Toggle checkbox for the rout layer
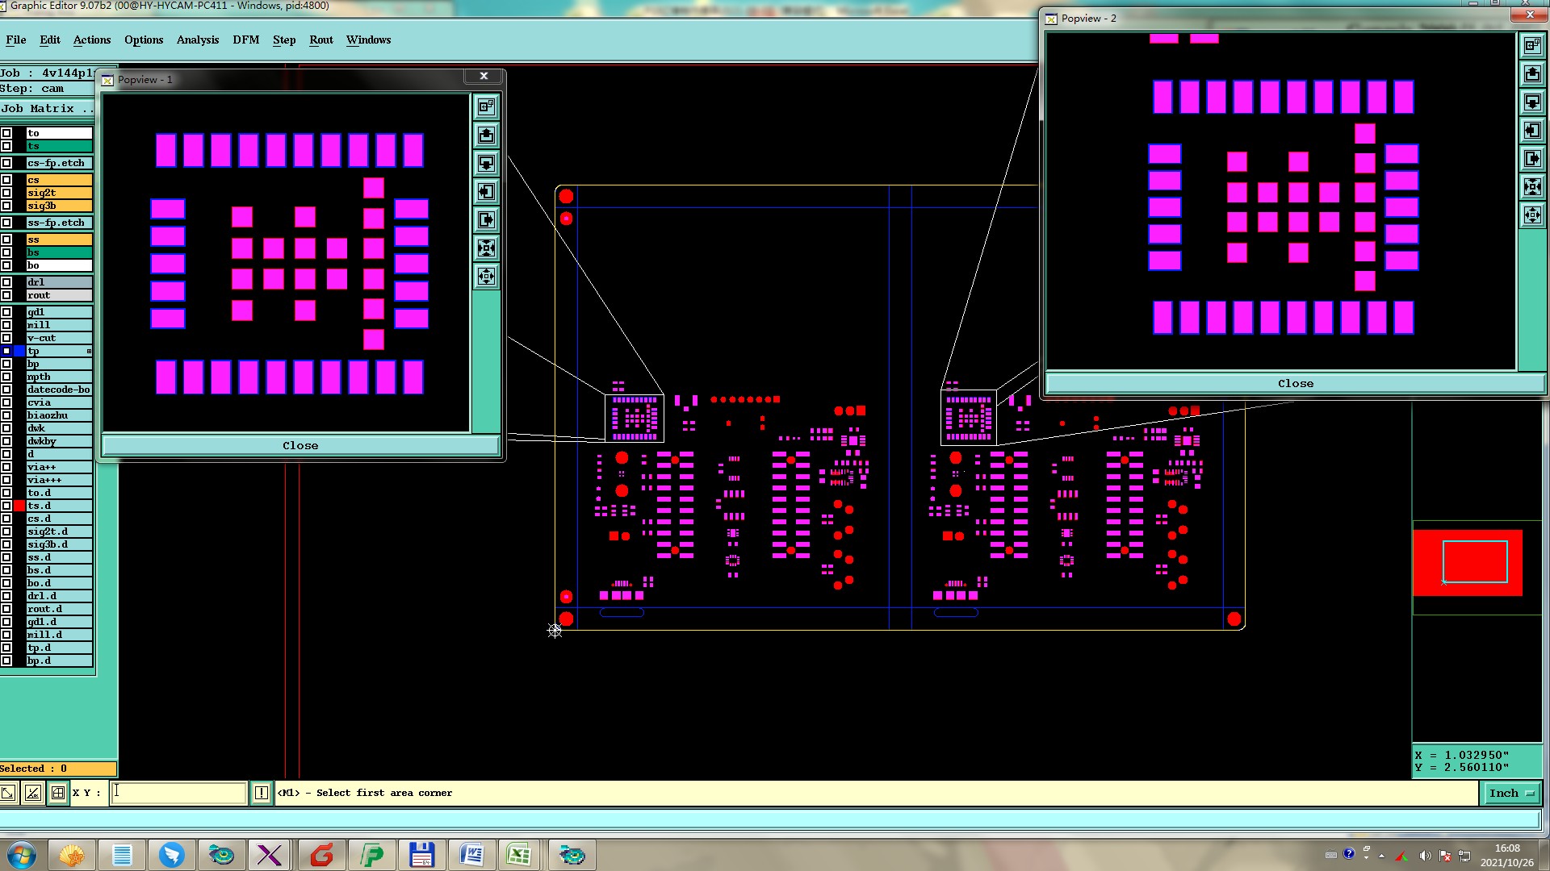The image size is (1550, 871). [6, 295]
